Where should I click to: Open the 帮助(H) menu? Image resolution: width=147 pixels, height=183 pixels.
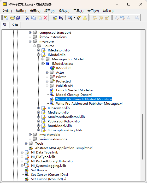click(108, 11)
